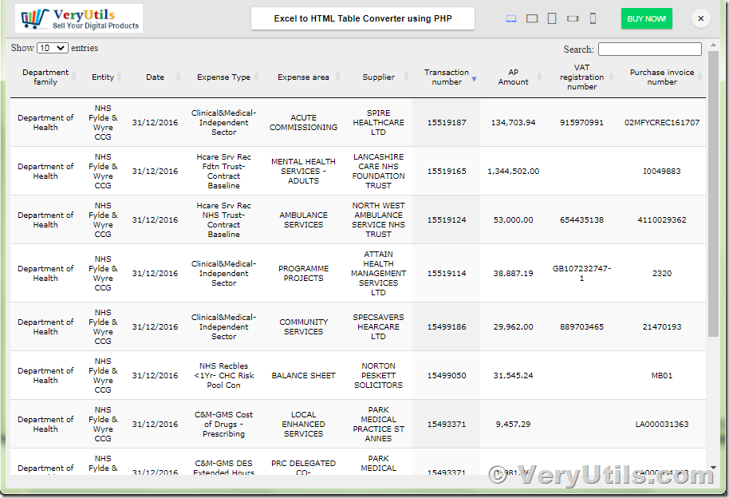Switch preview to desktop monitor view
Viewport: 729px width, 498px height.
[x=511, y=18]
